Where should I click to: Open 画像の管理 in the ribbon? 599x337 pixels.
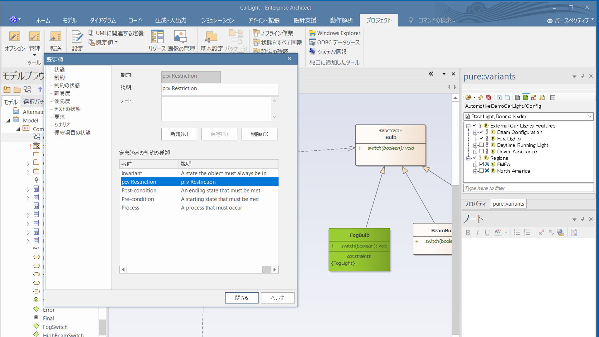pyautogui.click(x=181, y=41)
